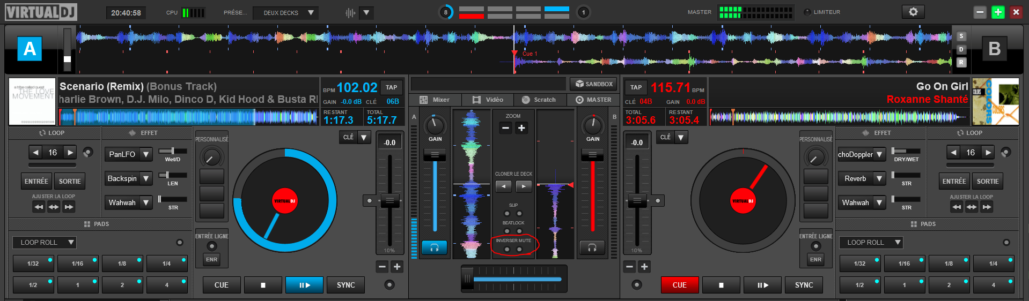The height and width of the screenshot is (301, 1029).
Task: Click the deck A gain knob
Action: 435,126
